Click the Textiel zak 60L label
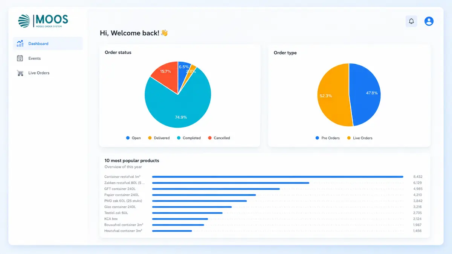Screen dimensions: 452x254 116,213
